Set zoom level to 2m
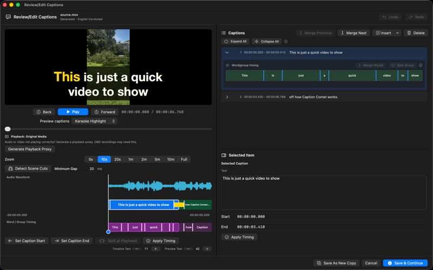 (x=144, y=159)
